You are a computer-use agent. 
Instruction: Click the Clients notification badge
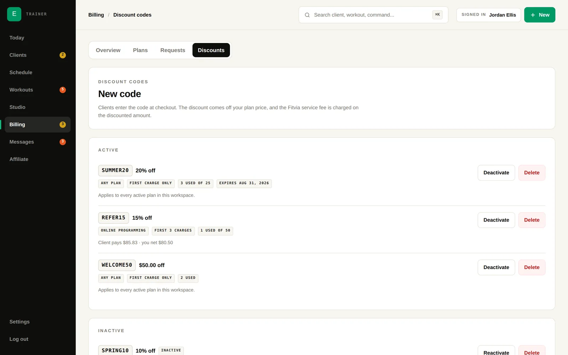[62, 55]
